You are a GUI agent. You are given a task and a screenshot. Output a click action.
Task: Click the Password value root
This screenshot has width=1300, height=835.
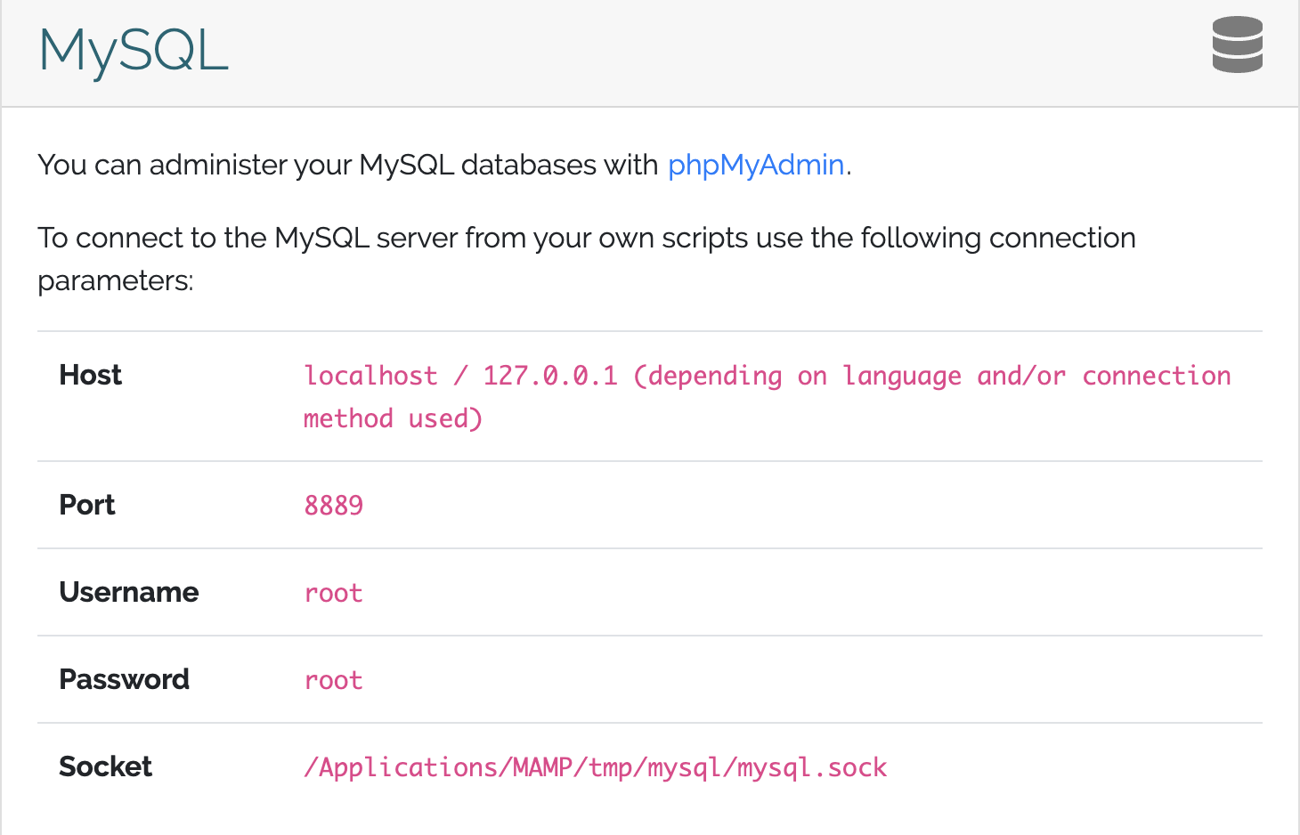click(333, 679)
